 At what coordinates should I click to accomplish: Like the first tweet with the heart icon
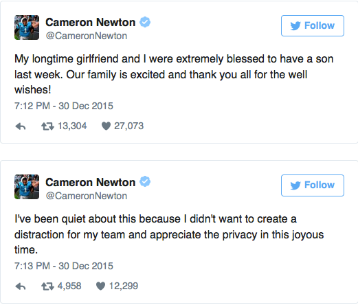click(106, 126)
